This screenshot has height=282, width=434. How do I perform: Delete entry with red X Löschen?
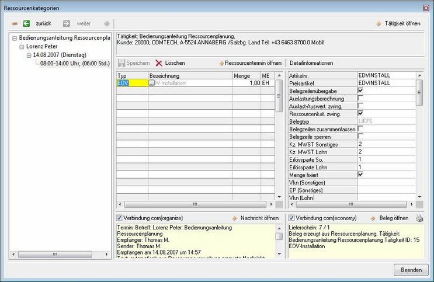pos(159,62)
